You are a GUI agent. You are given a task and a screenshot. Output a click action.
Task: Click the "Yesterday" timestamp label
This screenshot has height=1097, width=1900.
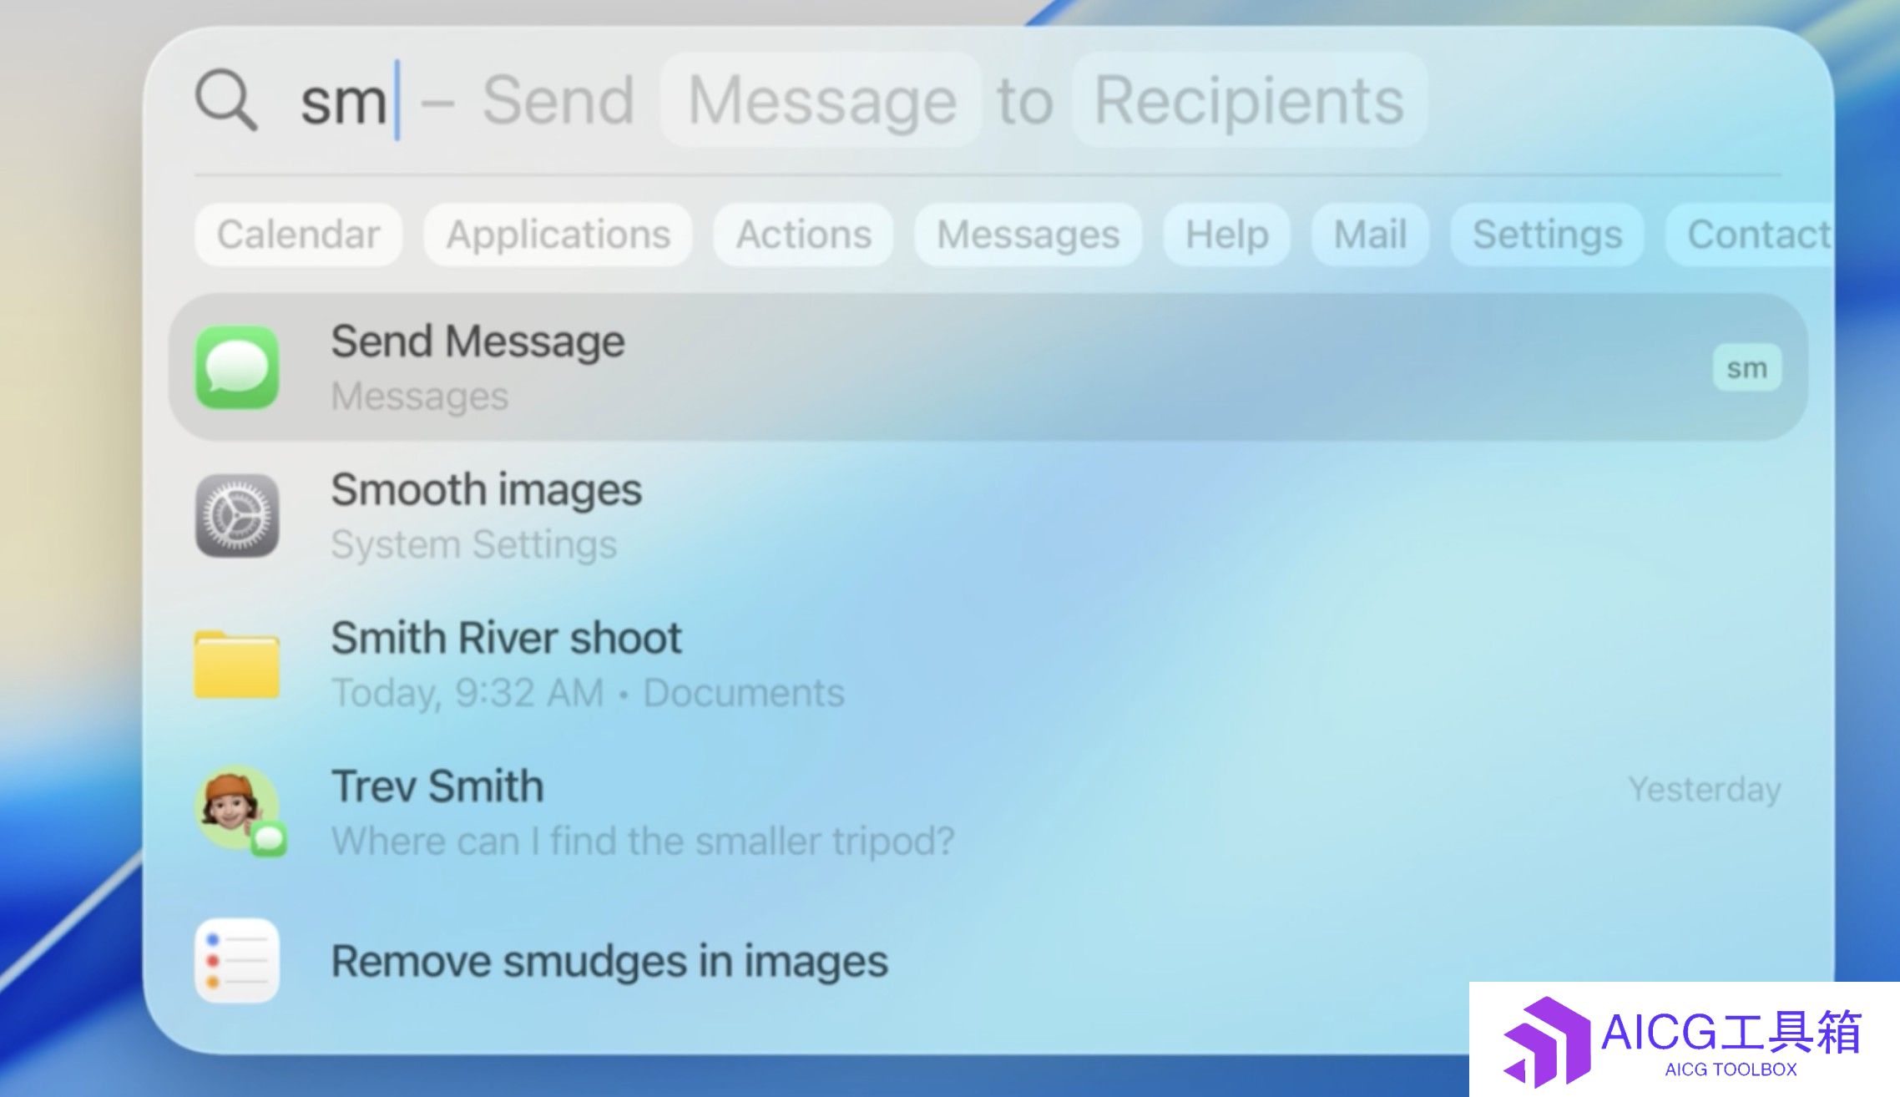point(1705,789)
